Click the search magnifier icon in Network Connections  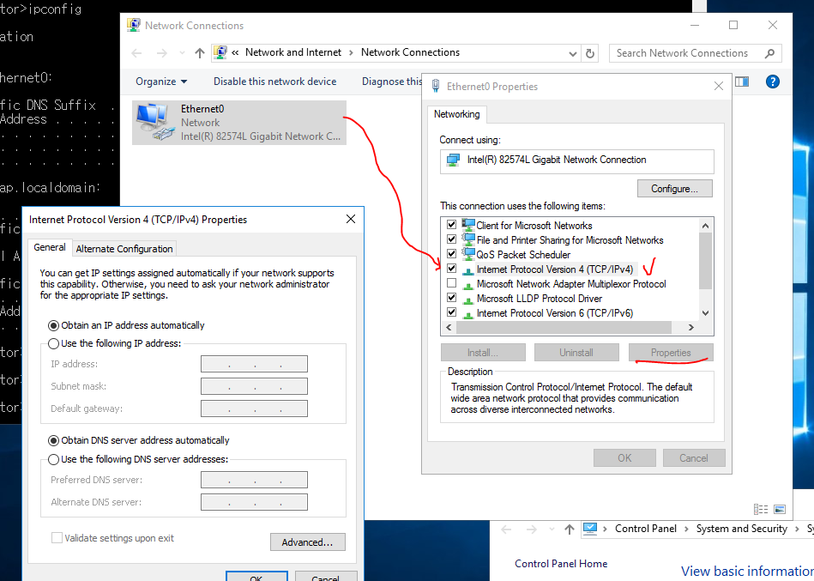click(770, 53)
